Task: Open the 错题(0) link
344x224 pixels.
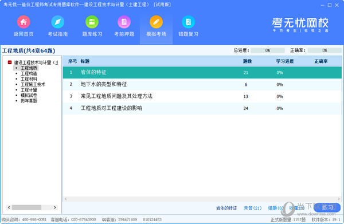Action: pyautogui.click(x=275, y=208)
